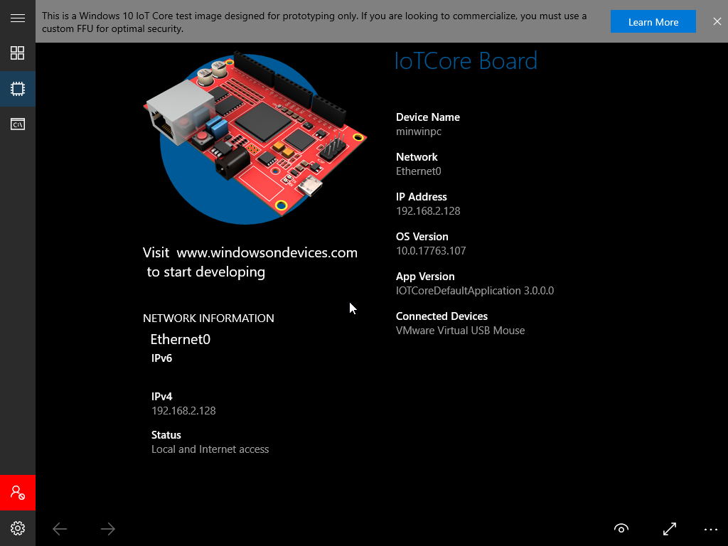Click the OS Version number 10.0.17763.107

pyautogui.click(x=431, y=251)
